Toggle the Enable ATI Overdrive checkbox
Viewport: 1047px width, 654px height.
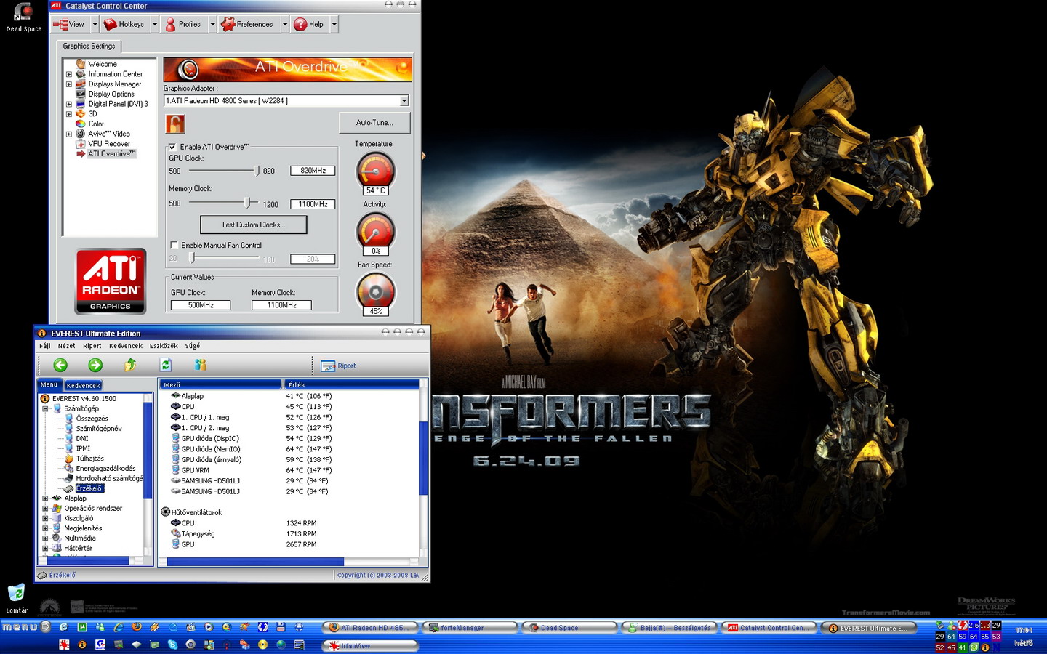[172, 147]
